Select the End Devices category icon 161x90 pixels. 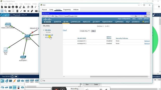tap(7, 81)
